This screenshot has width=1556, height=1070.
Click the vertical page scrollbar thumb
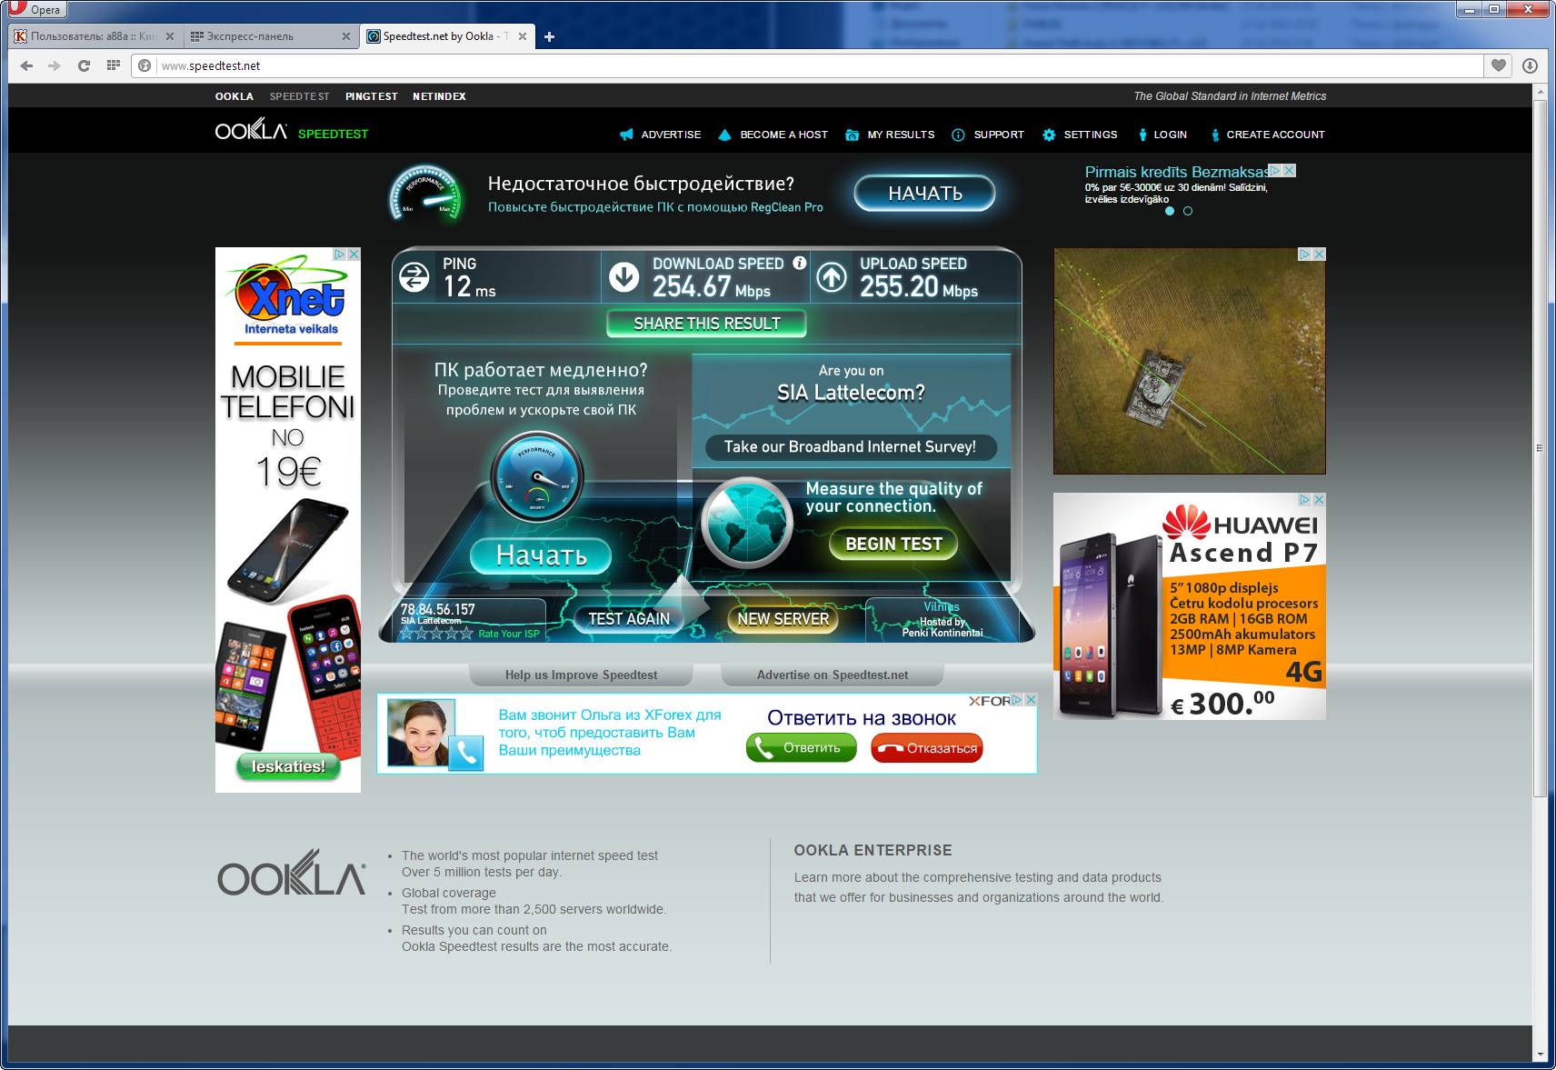pos(1540,447)
